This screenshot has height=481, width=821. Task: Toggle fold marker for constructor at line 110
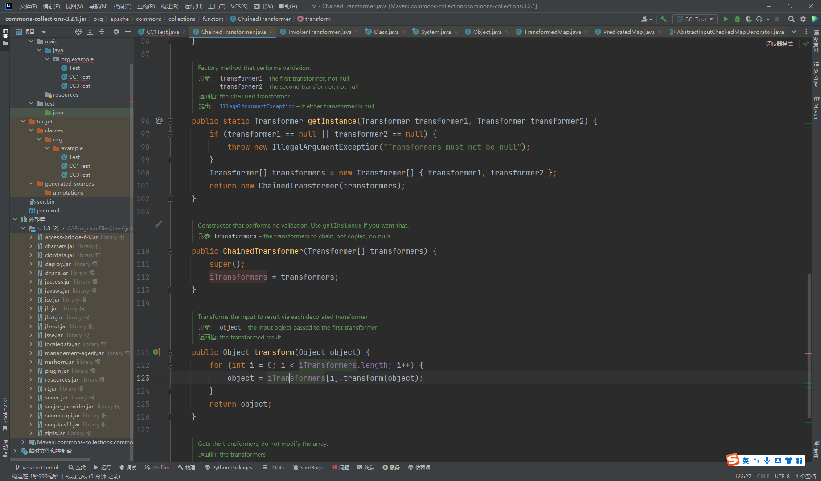click(170, 251)
